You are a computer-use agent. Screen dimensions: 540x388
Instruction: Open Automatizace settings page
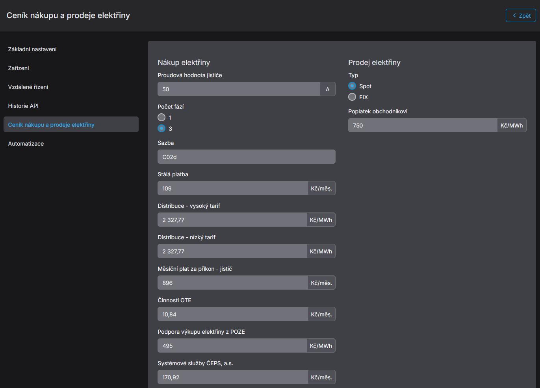pos(26,144)
